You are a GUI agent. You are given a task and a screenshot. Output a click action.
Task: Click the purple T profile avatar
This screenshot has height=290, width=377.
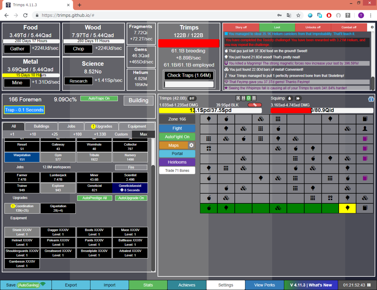point(361,15)
